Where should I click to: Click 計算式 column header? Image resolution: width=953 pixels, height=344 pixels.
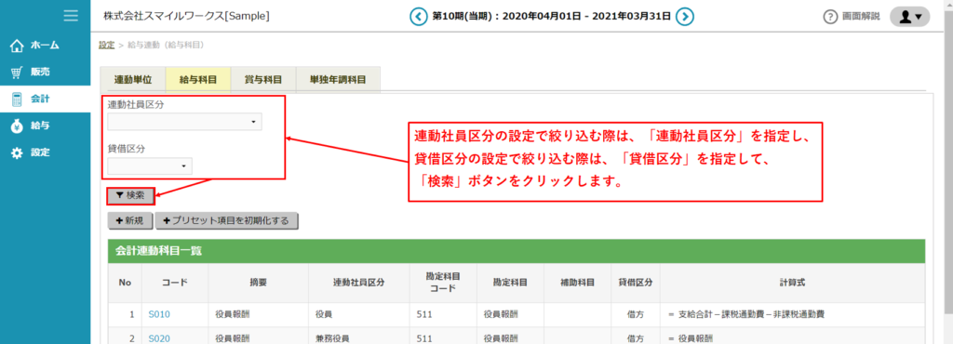[x=793, y=284]
